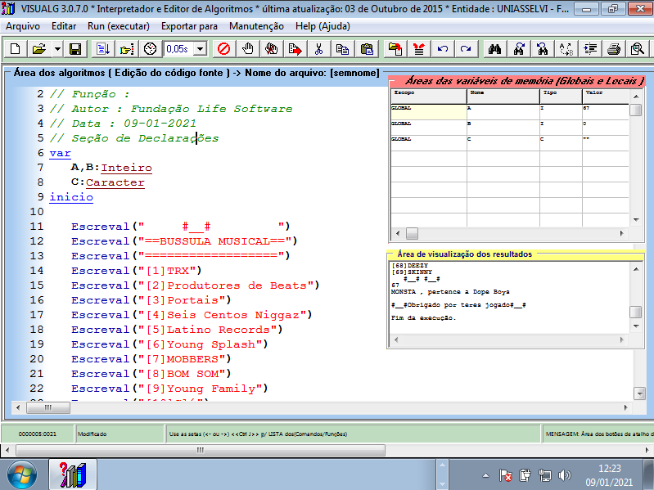Click the 'Inteiro' type on line 7
Screen dimensions: 654x490
click(x=126, y=168)
